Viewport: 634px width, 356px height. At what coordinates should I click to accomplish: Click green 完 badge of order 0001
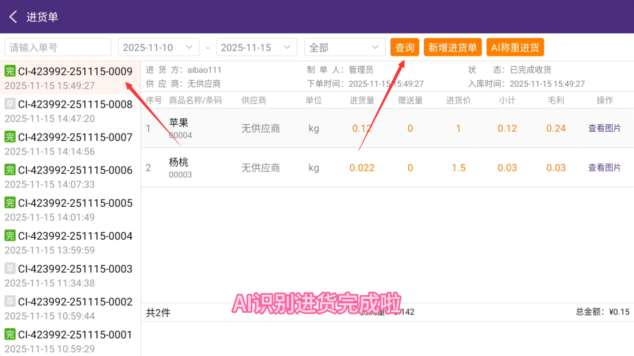pyautogui.click(x=10, y=334)
